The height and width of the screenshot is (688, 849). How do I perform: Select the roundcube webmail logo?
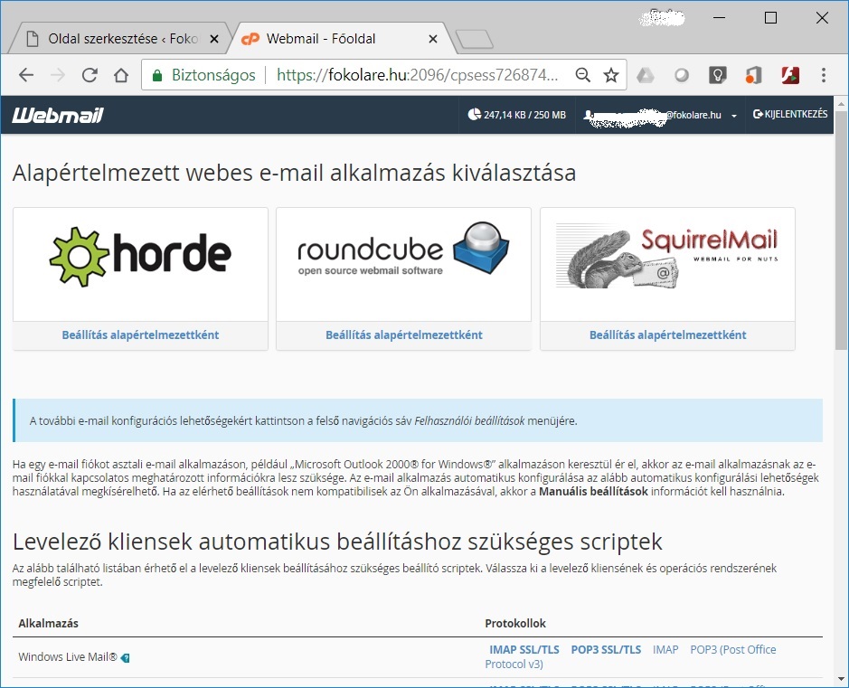tap(403, 249)
